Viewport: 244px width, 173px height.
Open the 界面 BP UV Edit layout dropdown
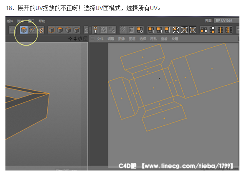click(226, 20)
